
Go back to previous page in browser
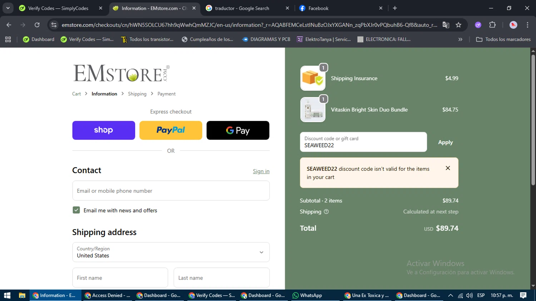(9, 25)
